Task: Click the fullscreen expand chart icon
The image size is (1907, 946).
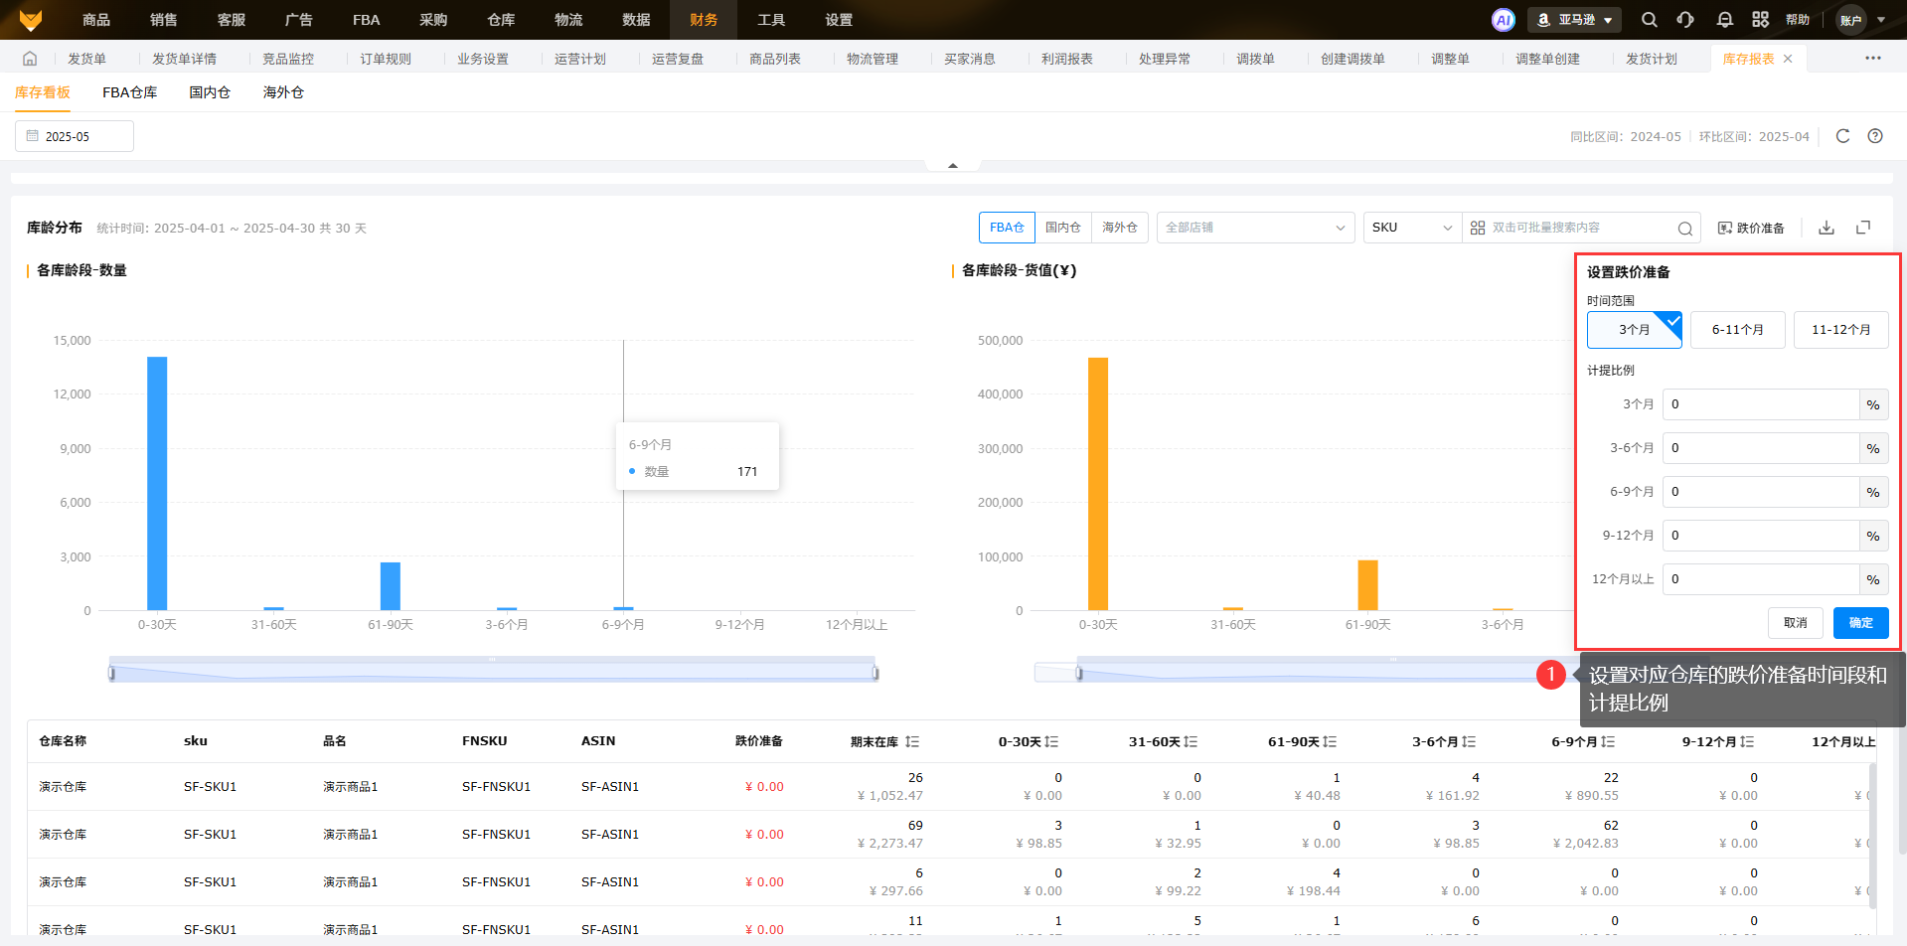Action: point(1863,228)
